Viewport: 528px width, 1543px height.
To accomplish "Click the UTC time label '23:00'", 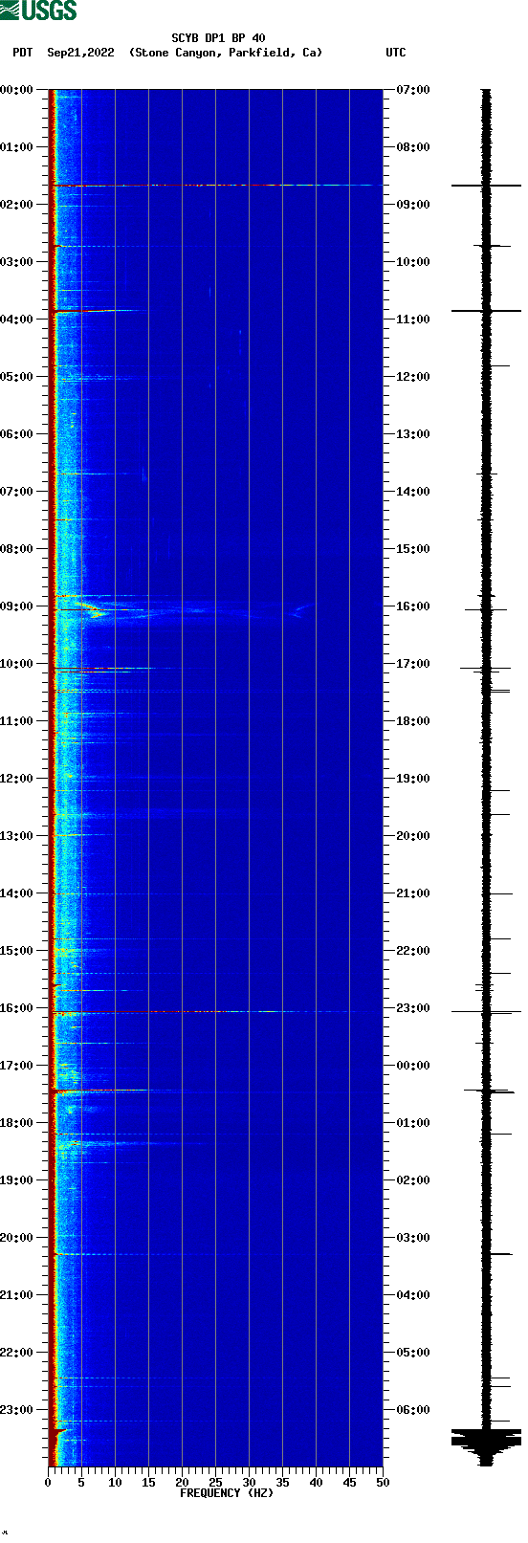I will [x=413, y=1008].
